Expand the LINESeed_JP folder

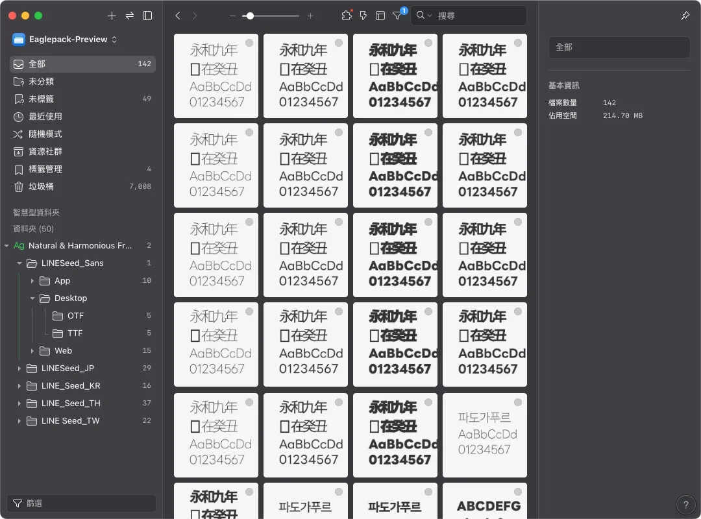(19, 368)
